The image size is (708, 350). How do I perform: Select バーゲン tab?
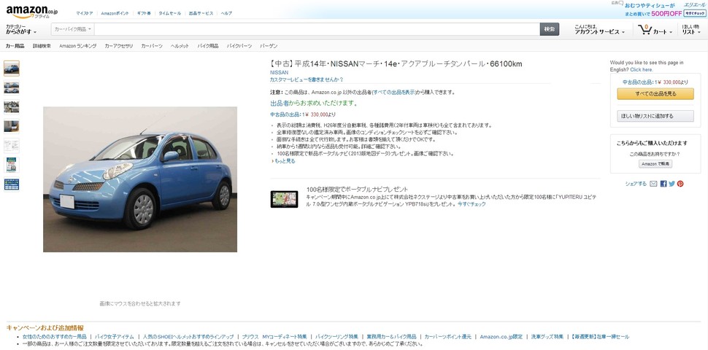[269, 46]
